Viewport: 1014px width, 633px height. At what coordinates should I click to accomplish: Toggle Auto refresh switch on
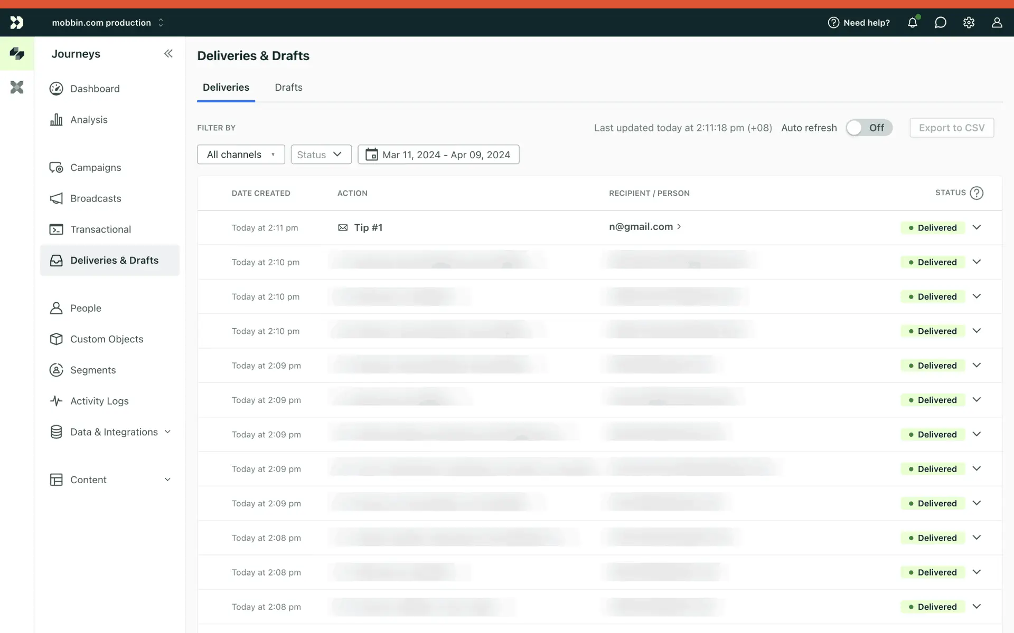coord(869,128)
